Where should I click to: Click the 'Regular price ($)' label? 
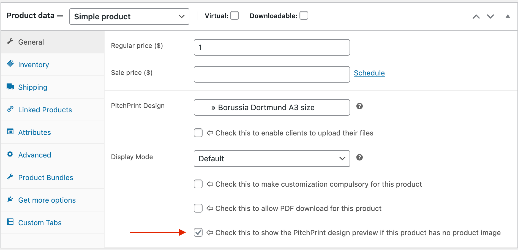coord(137,46)
